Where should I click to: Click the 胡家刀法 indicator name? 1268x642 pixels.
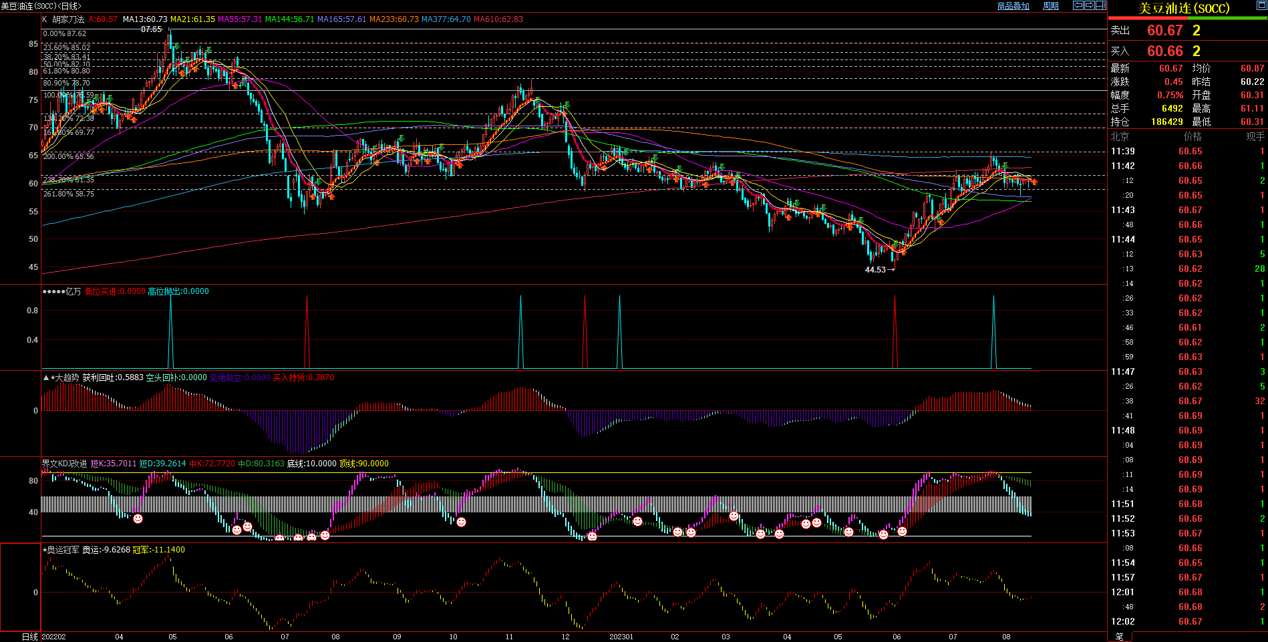[68, 19]
